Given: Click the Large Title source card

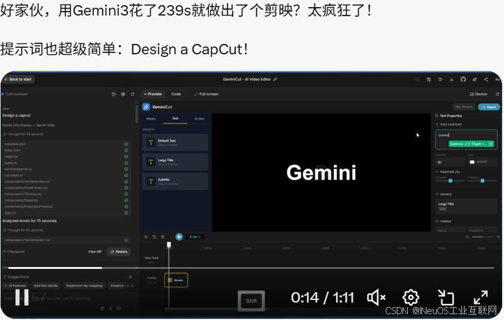Looking at the screenshot, I should (467, 206).
